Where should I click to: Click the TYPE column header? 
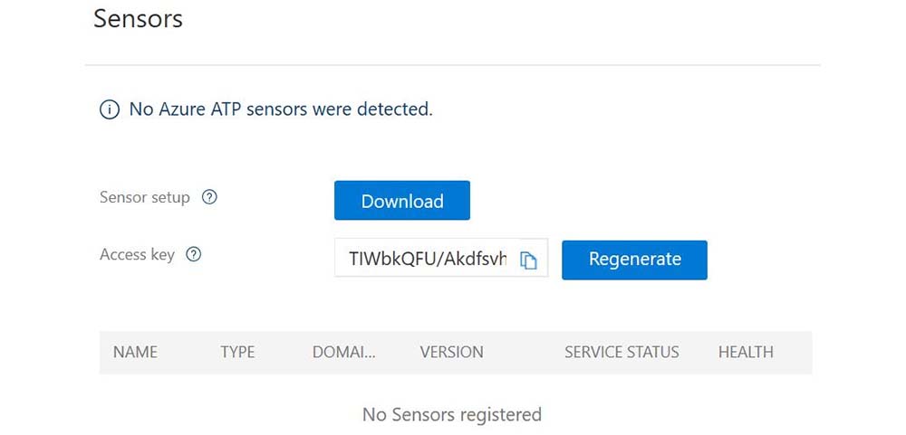tap(237, 353)
